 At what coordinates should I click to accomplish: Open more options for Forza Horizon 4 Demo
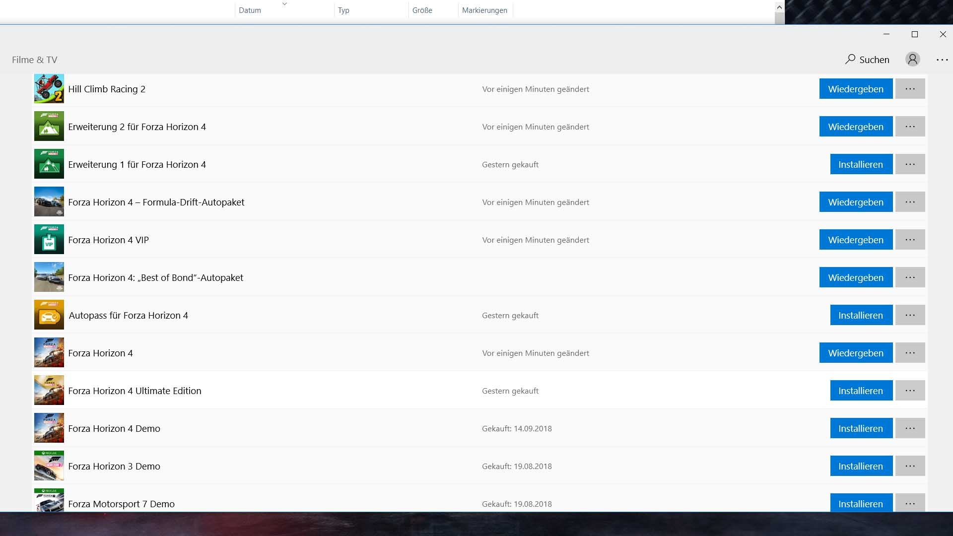(910, 428)
